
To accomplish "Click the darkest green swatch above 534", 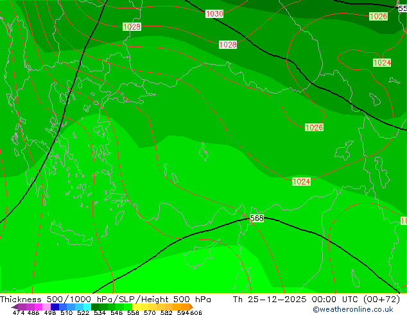I will (x=95, y=307).
